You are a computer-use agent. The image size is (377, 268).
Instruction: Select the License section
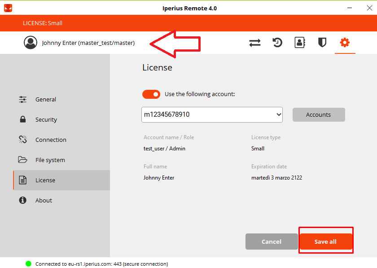[x=61, y=180]
